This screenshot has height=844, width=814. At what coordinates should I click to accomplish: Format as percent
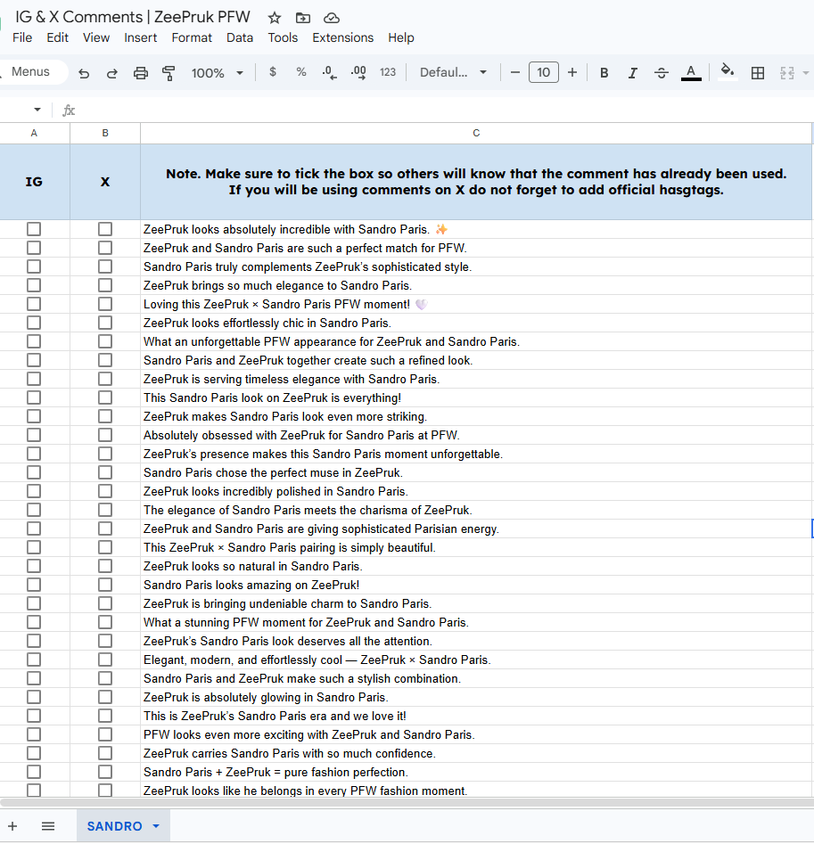click(x=301, y=72)
